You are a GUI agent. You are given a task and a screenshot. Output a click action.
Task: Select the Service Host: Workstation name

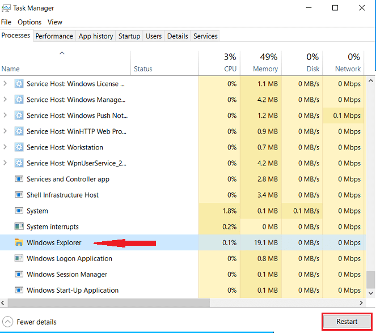[65, 147]
